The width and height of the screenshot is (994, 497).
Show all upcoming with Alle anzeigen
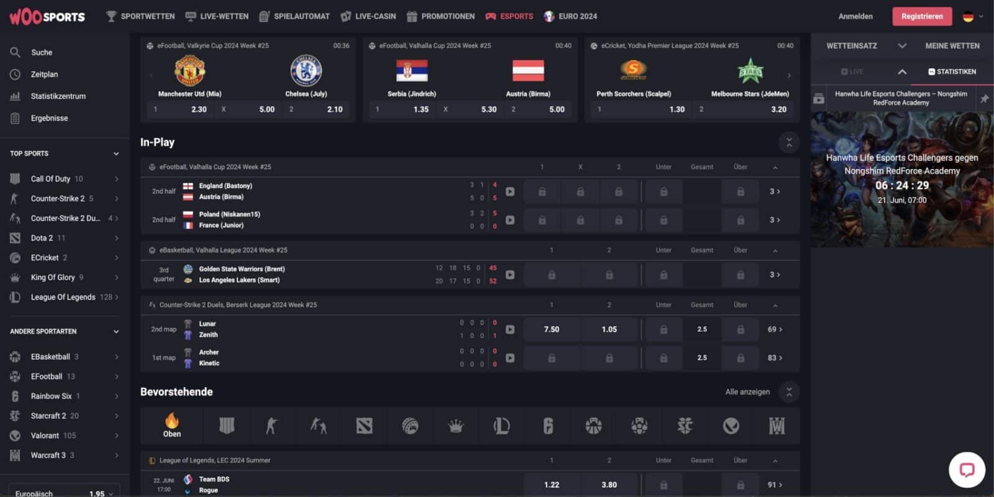coord(747,392)
